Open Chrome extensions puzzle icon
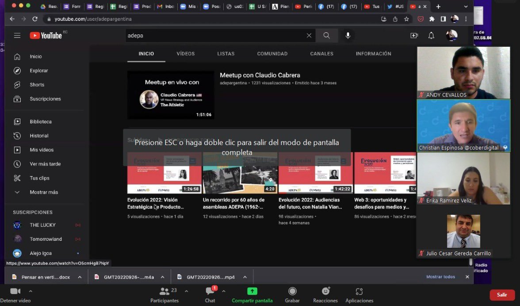The image size is (520, 306). [432, 19]
